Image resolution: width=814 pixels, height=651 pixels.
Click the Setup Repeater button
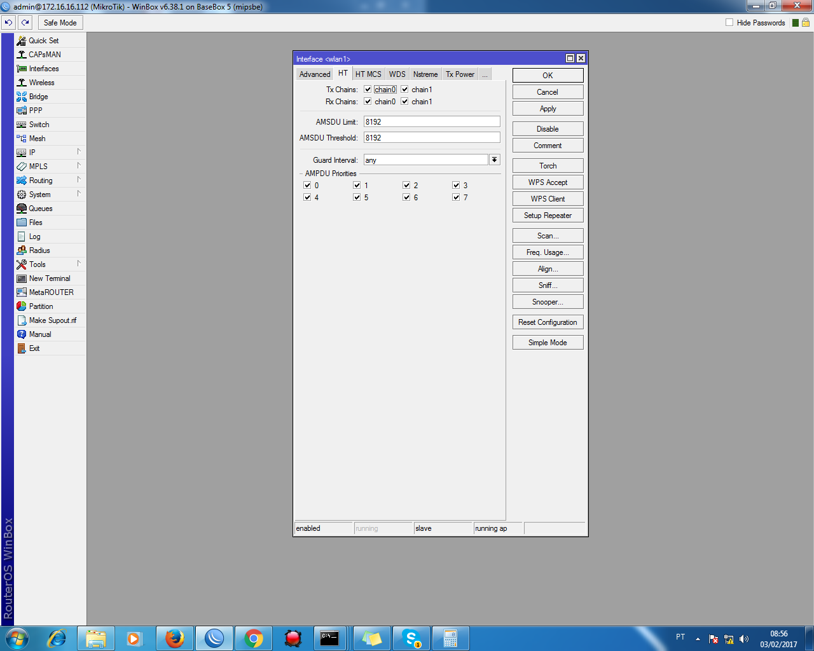tap(548, 216)
